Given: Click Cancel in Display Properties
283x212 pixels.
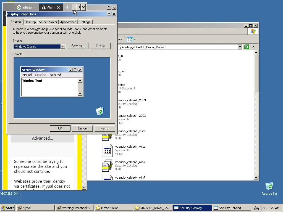Looking at the screenshot, I should 82,128.
